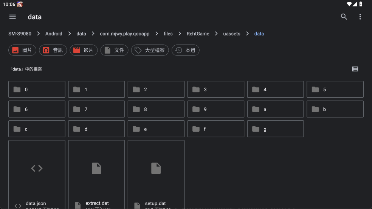Open folder 9
The height and width of the screenshot is (209, 372).
pos(215,109)
